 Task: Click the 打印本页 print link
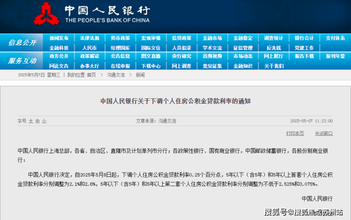click(x=295, y=133)
